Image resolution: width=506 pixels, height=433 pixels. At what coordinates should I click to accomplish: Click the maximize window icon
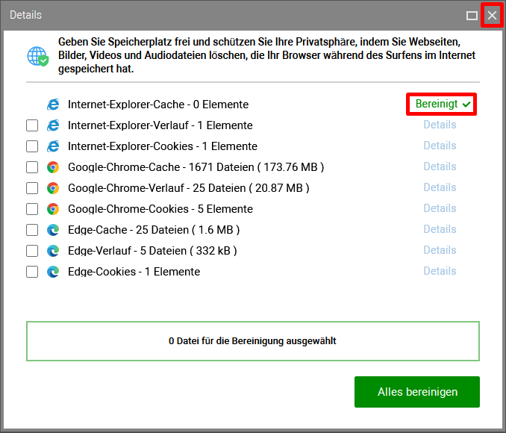pos(472,16)
